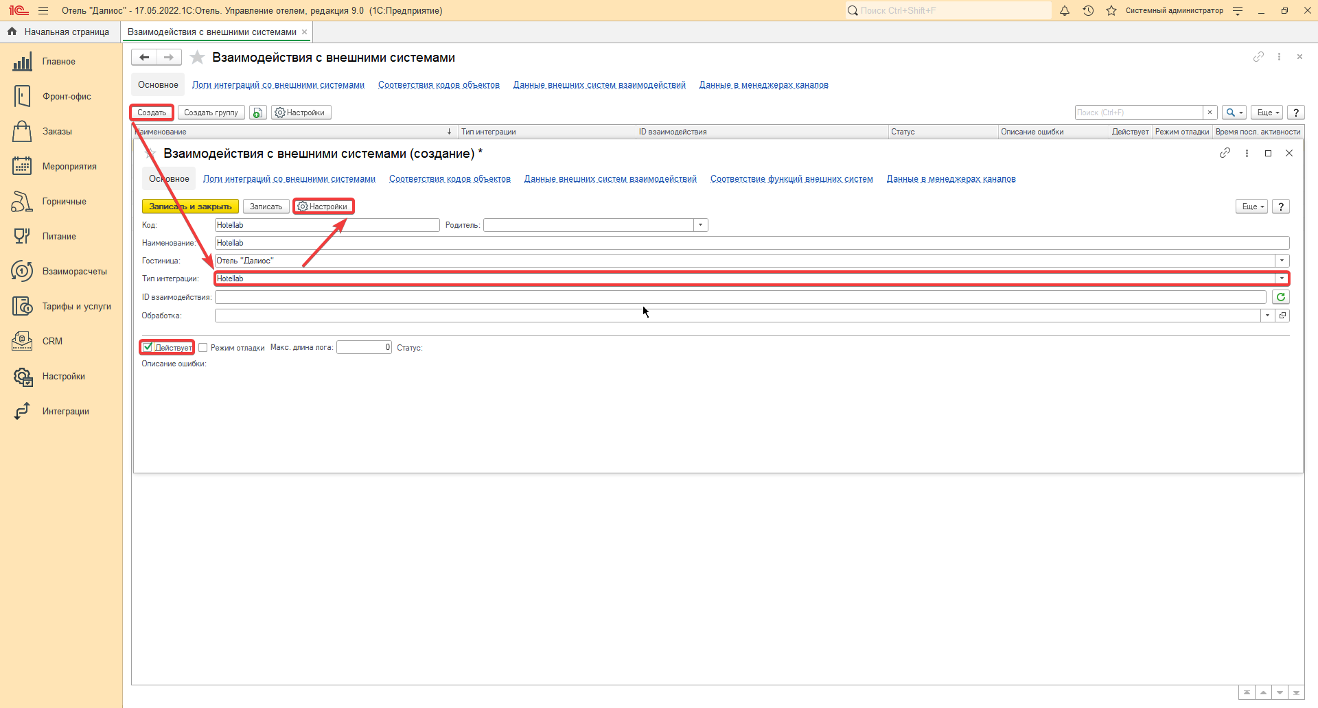Screen dimensions: 1318x708
Task: Open Настройки button in creation form
Action: (323, 206)
